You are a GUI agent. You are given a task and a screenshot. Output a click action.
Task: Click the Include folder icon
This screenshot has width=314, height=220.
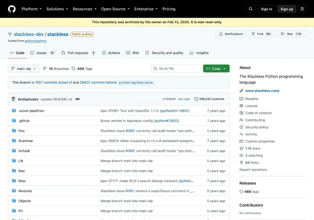(x=14, y=150)
